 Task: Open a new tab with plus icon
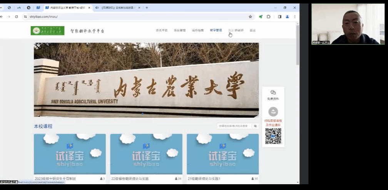pos(147,8)
